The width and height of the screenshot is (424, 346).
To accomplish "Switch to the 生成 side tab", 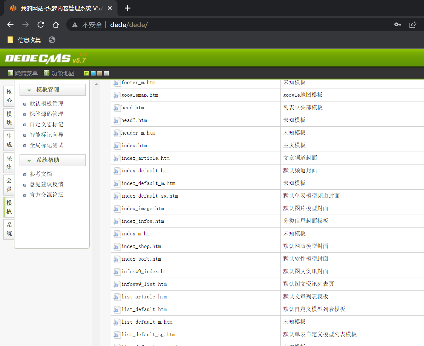I will (x=9, y=140).
